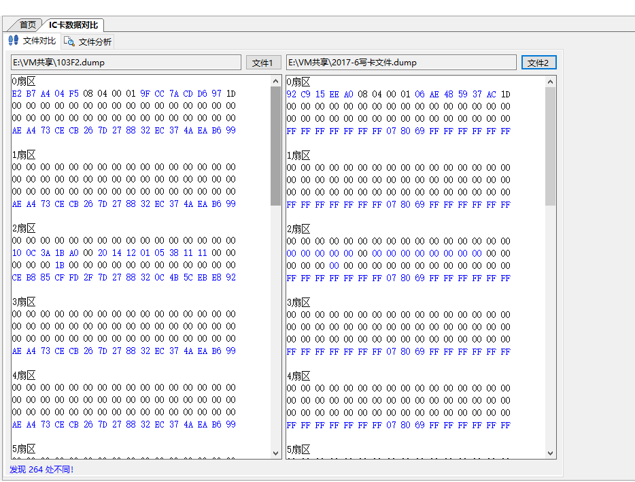Click the 2扇区 label in the right pane
The image size is (635, 482).
click(298, 229)
